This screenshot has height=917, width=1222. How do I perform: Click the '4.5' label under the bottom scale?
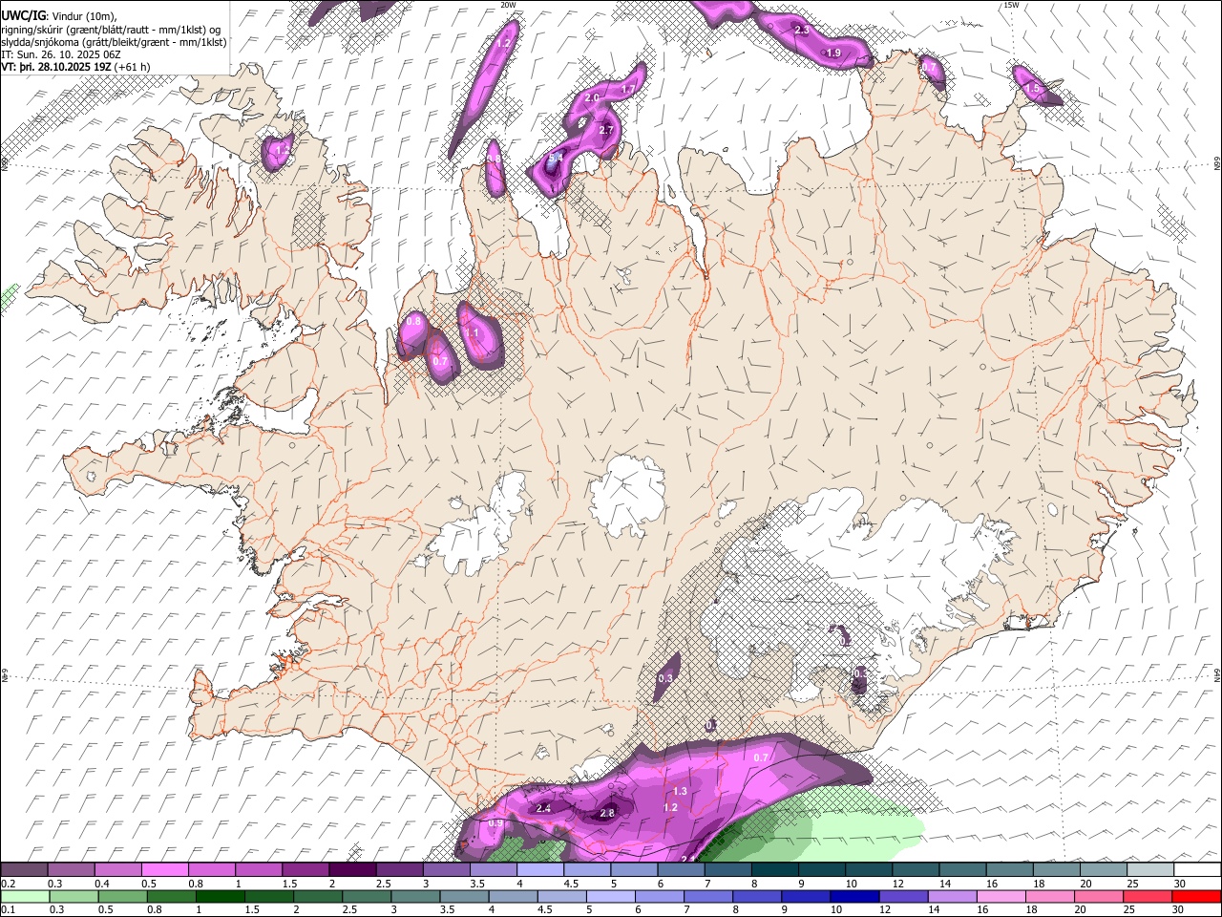[x=545, y=909]
